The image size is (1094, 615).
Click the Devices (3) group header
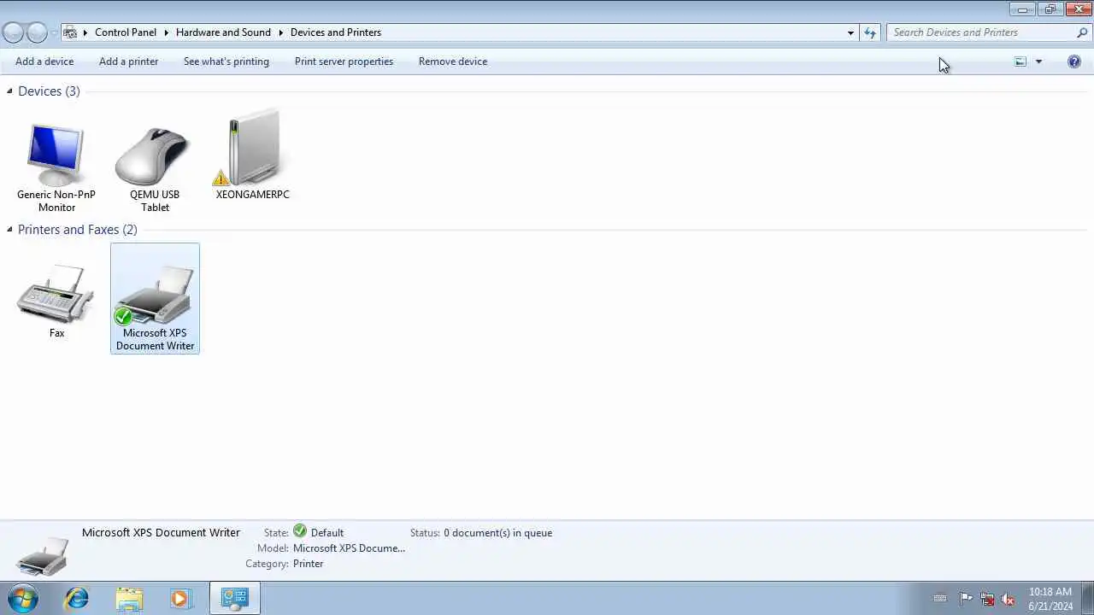pyautogui.click(x=49, y=91)
